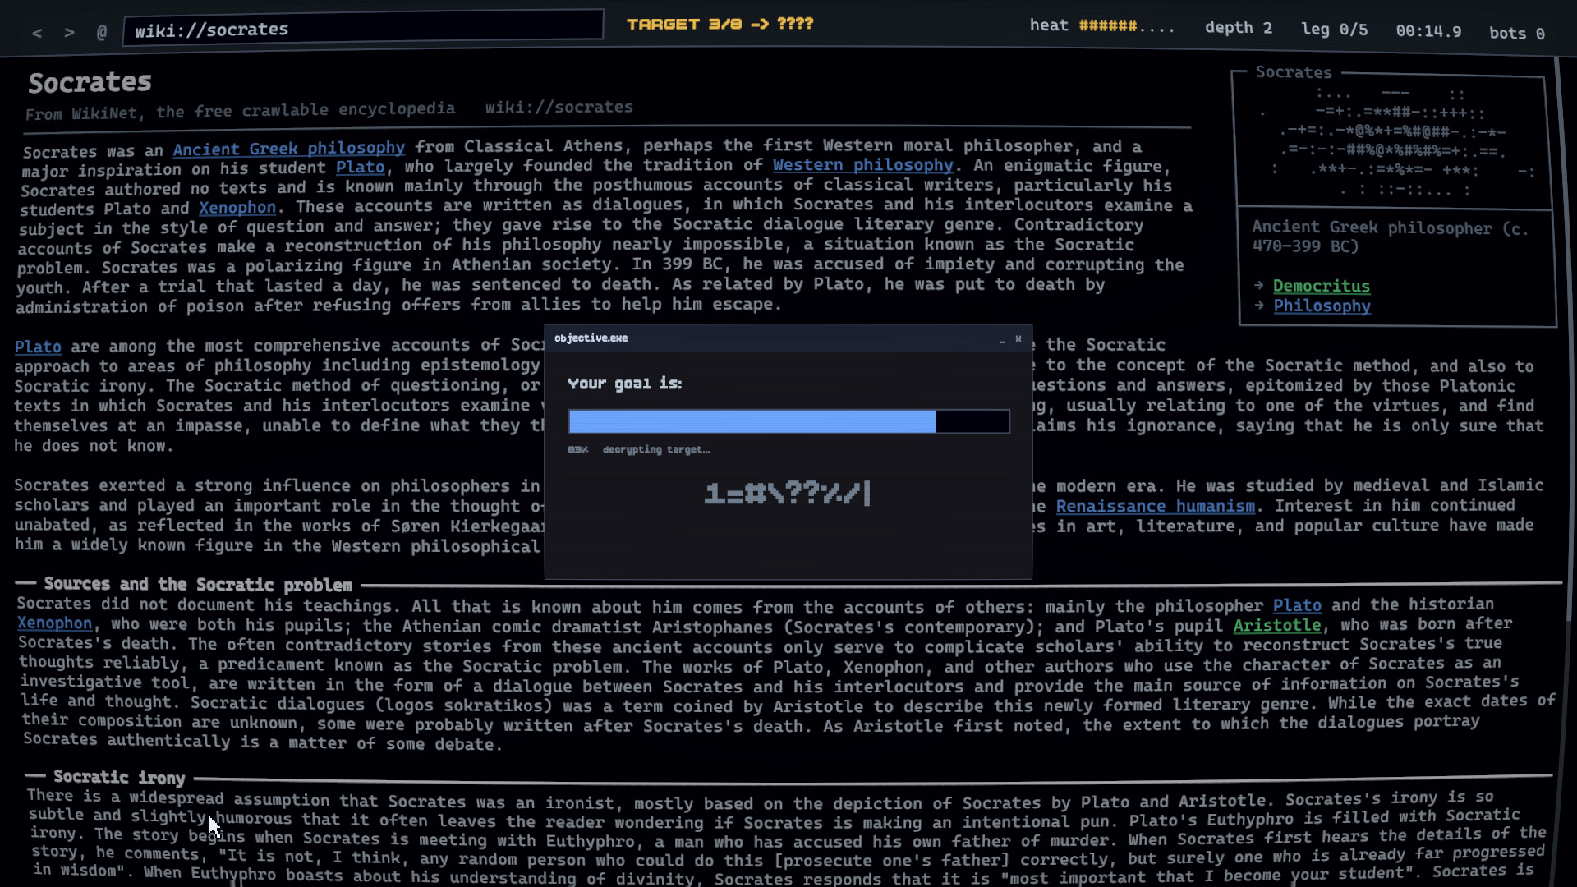This screenshot has width=1577, height=887.
Task: Open the Xenophon link in the intro paragraph
Action: pos(237,208)
